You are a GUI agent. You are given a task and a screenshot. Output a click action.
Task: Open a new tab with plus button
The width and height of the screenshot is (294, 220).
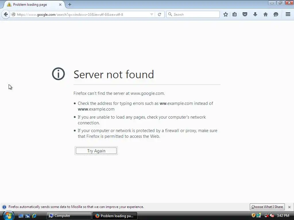(x=70, y=5)
